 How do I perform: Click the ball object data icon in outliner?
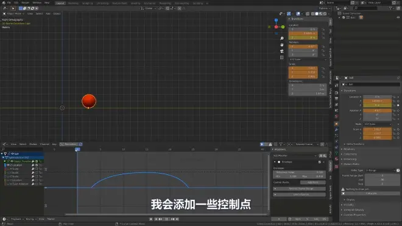pyautogui.click(x=361, y=18)
